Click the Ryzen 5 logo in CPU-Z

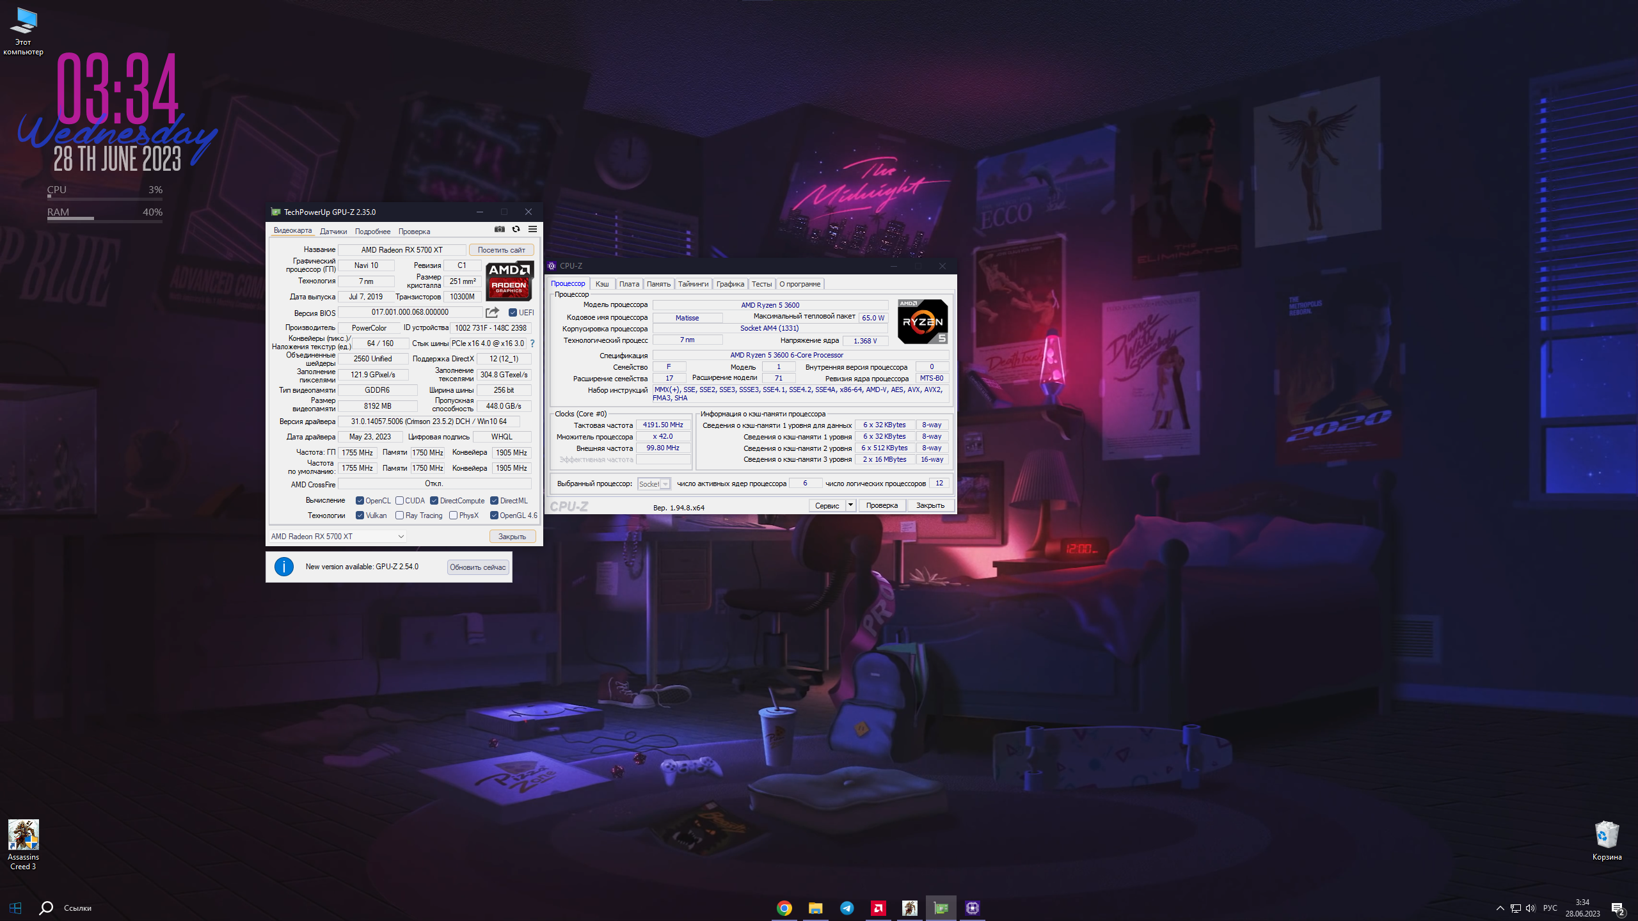point(923,322)
